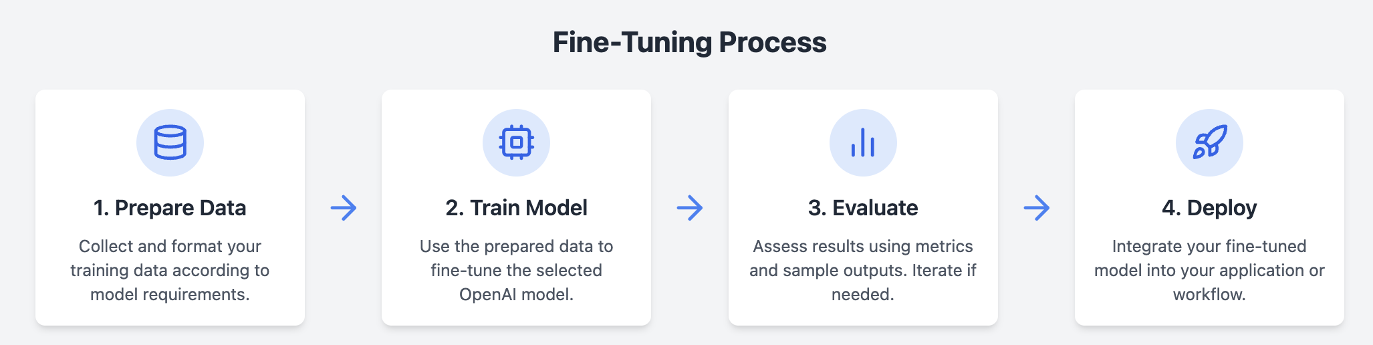Click the arrow between Train Model and Evaluate

click(x=690, y=208)
